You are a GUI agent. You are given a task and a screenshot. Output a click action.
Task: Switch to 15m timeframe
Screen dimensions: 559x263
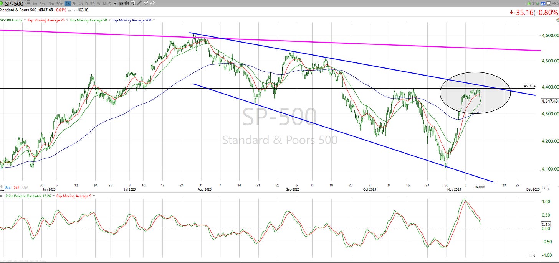[x=50, y=4]
